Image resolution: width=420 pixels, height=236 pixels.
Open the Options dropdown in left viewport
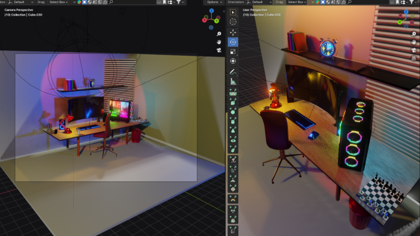(214, 2)
